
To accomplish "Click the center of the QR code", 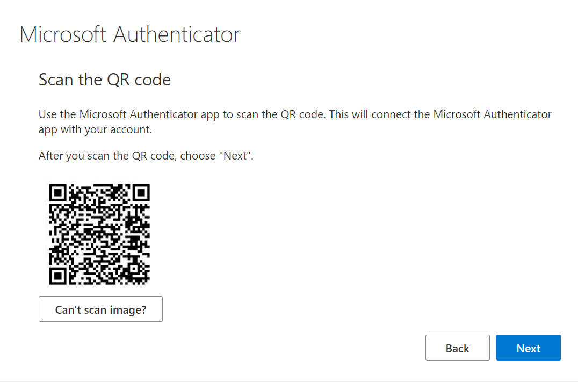I will (x=99, y=234).
